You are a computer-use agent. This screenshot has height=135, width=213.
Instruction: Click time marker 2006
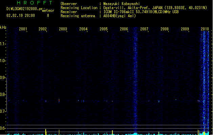[x=124, y=29]
